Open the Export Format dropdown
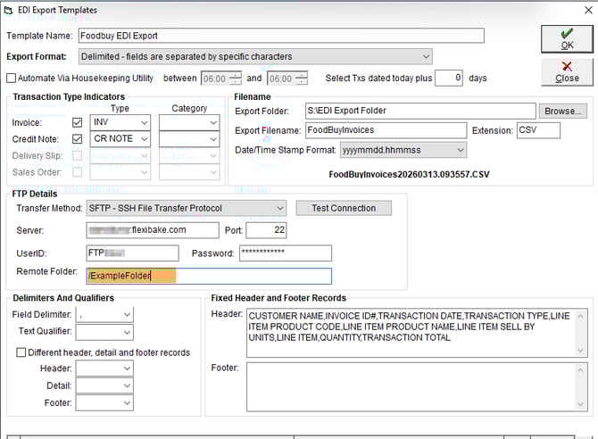The height and width of the screenshot is (439, 598). 255,56
